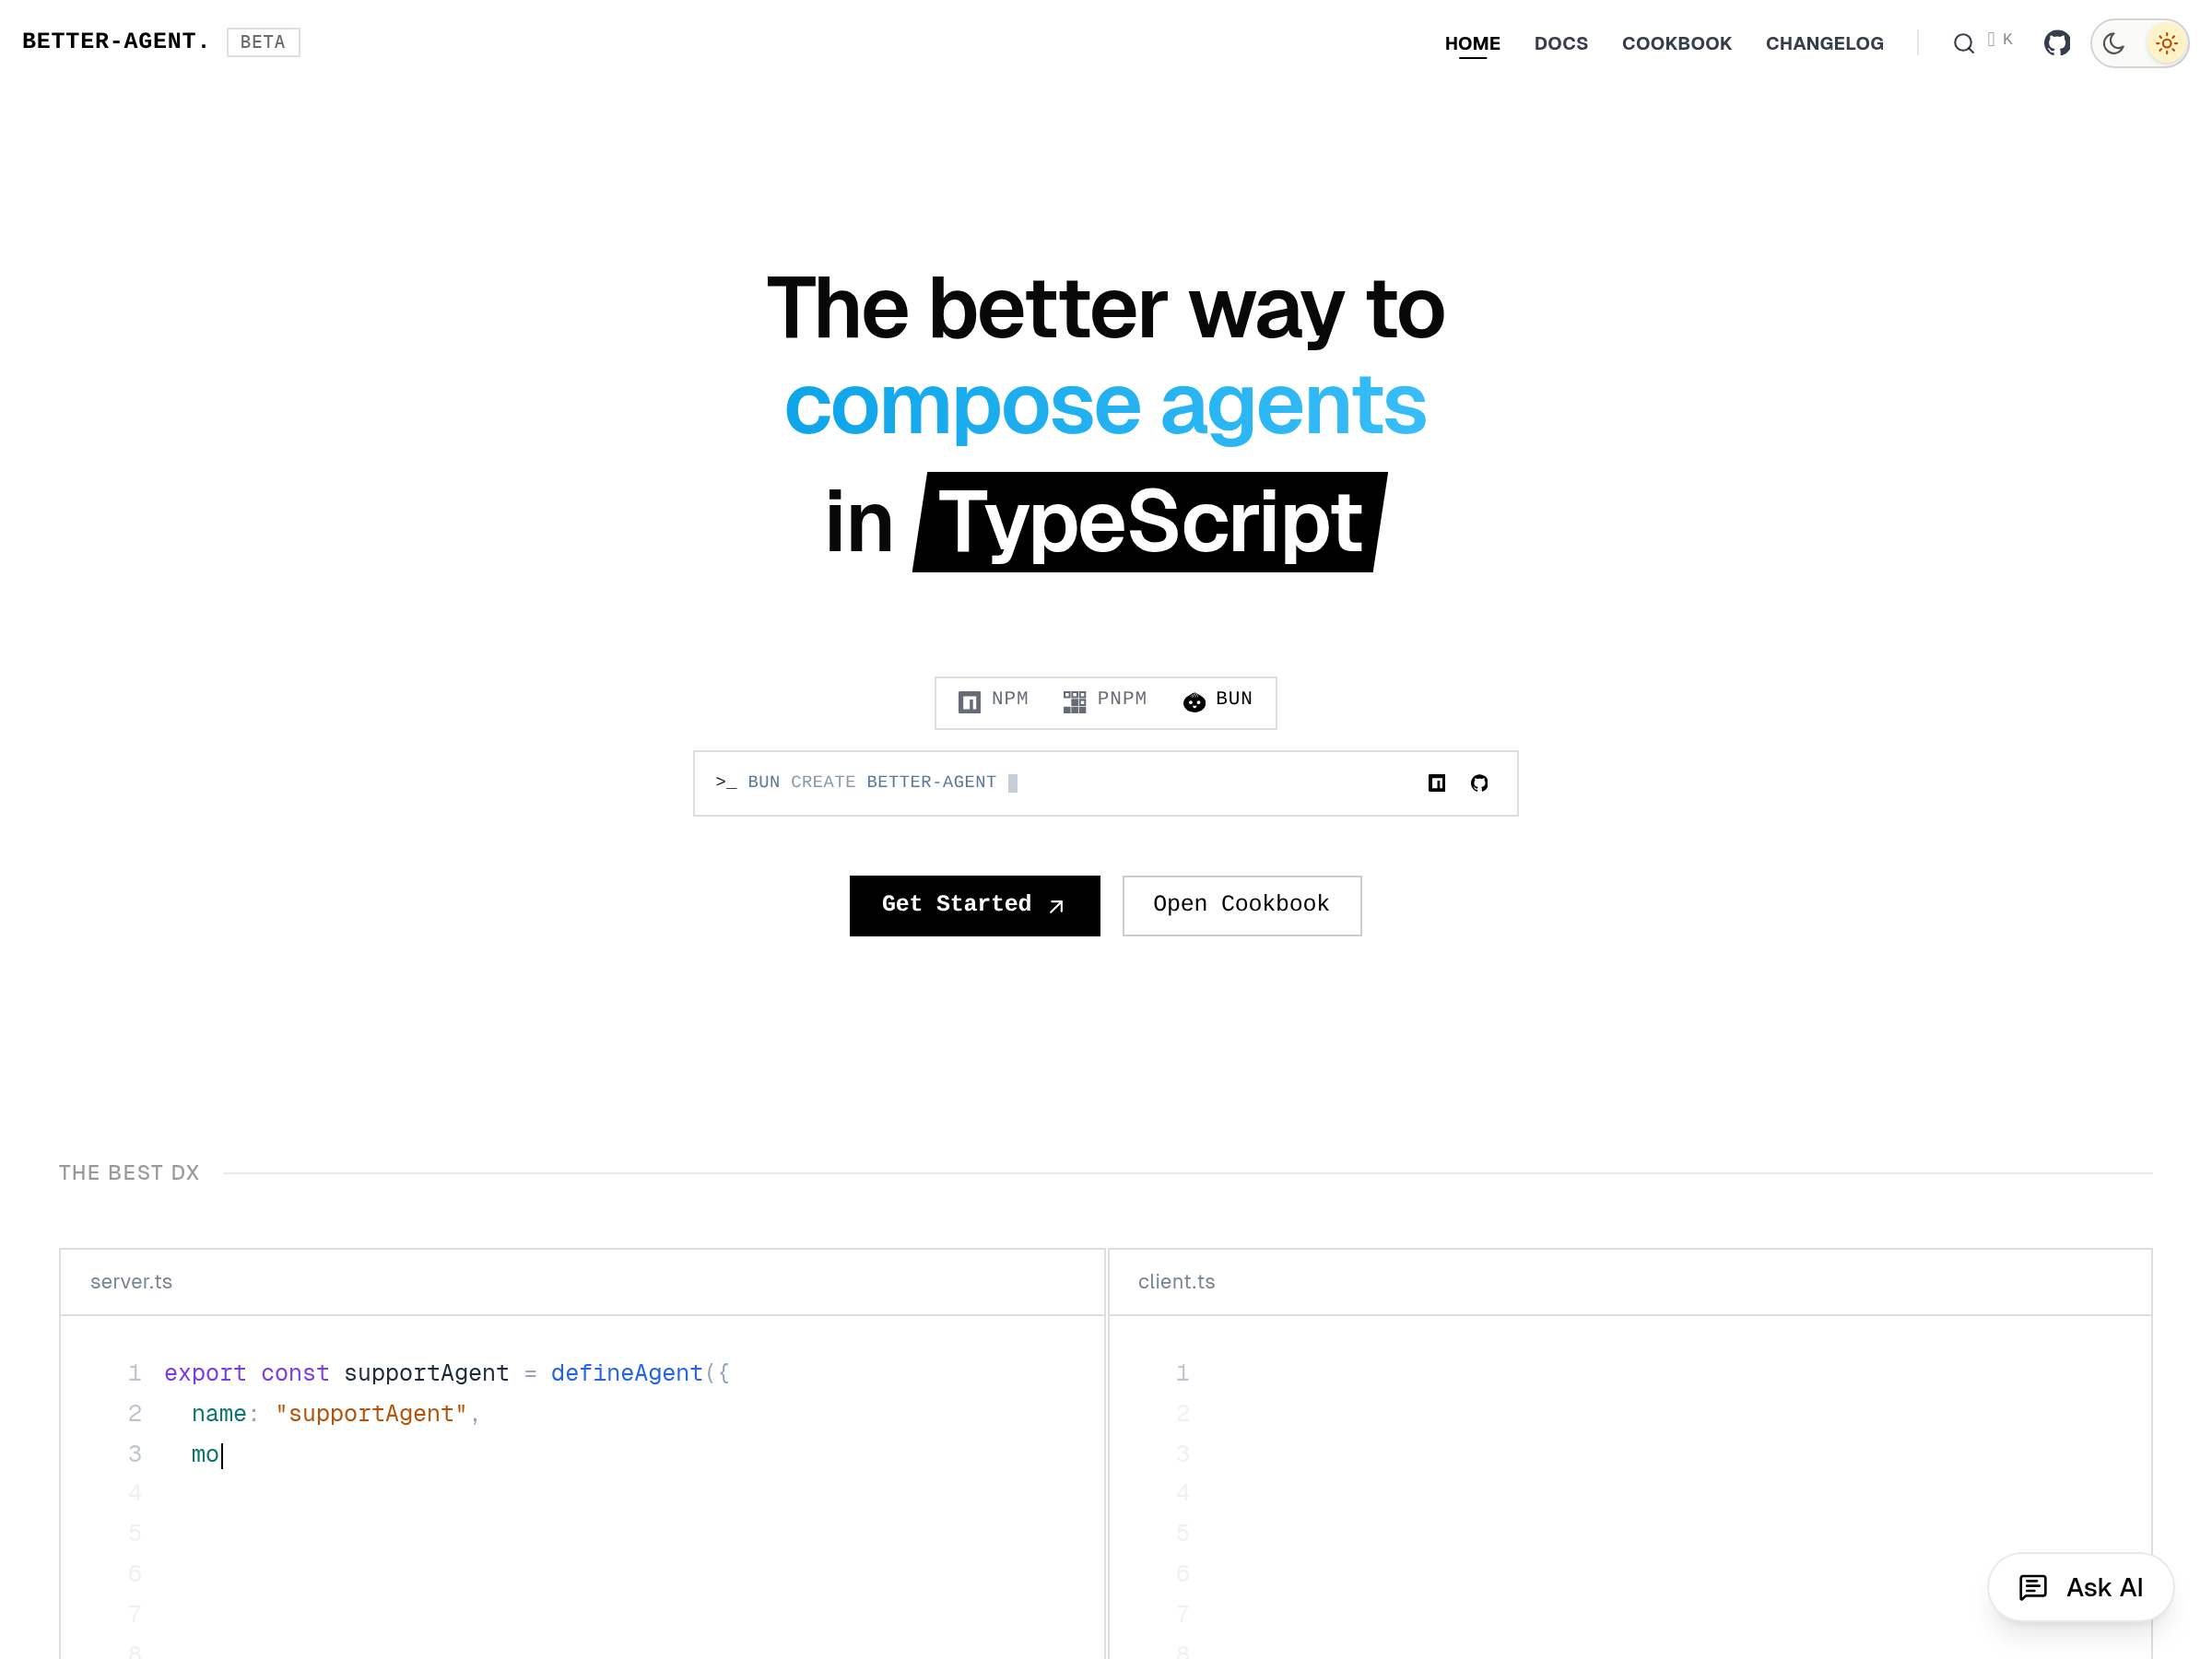
Task: Select the NPM package manager tab
Action: [x=993, y=700]
